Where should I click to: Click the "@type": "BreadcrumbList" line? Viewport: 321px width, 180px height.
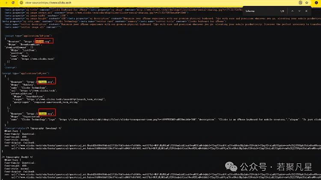[x=25, y=44]
